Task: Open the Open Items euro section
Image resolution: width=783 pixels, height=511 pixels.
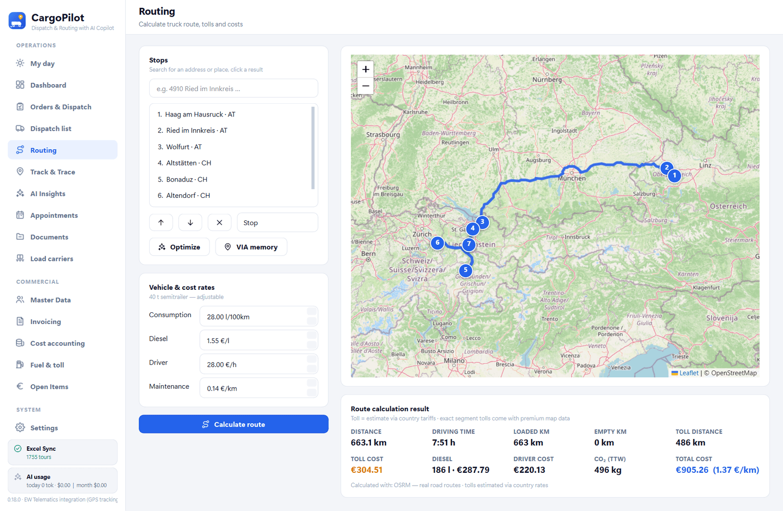Action: [63, 386]
